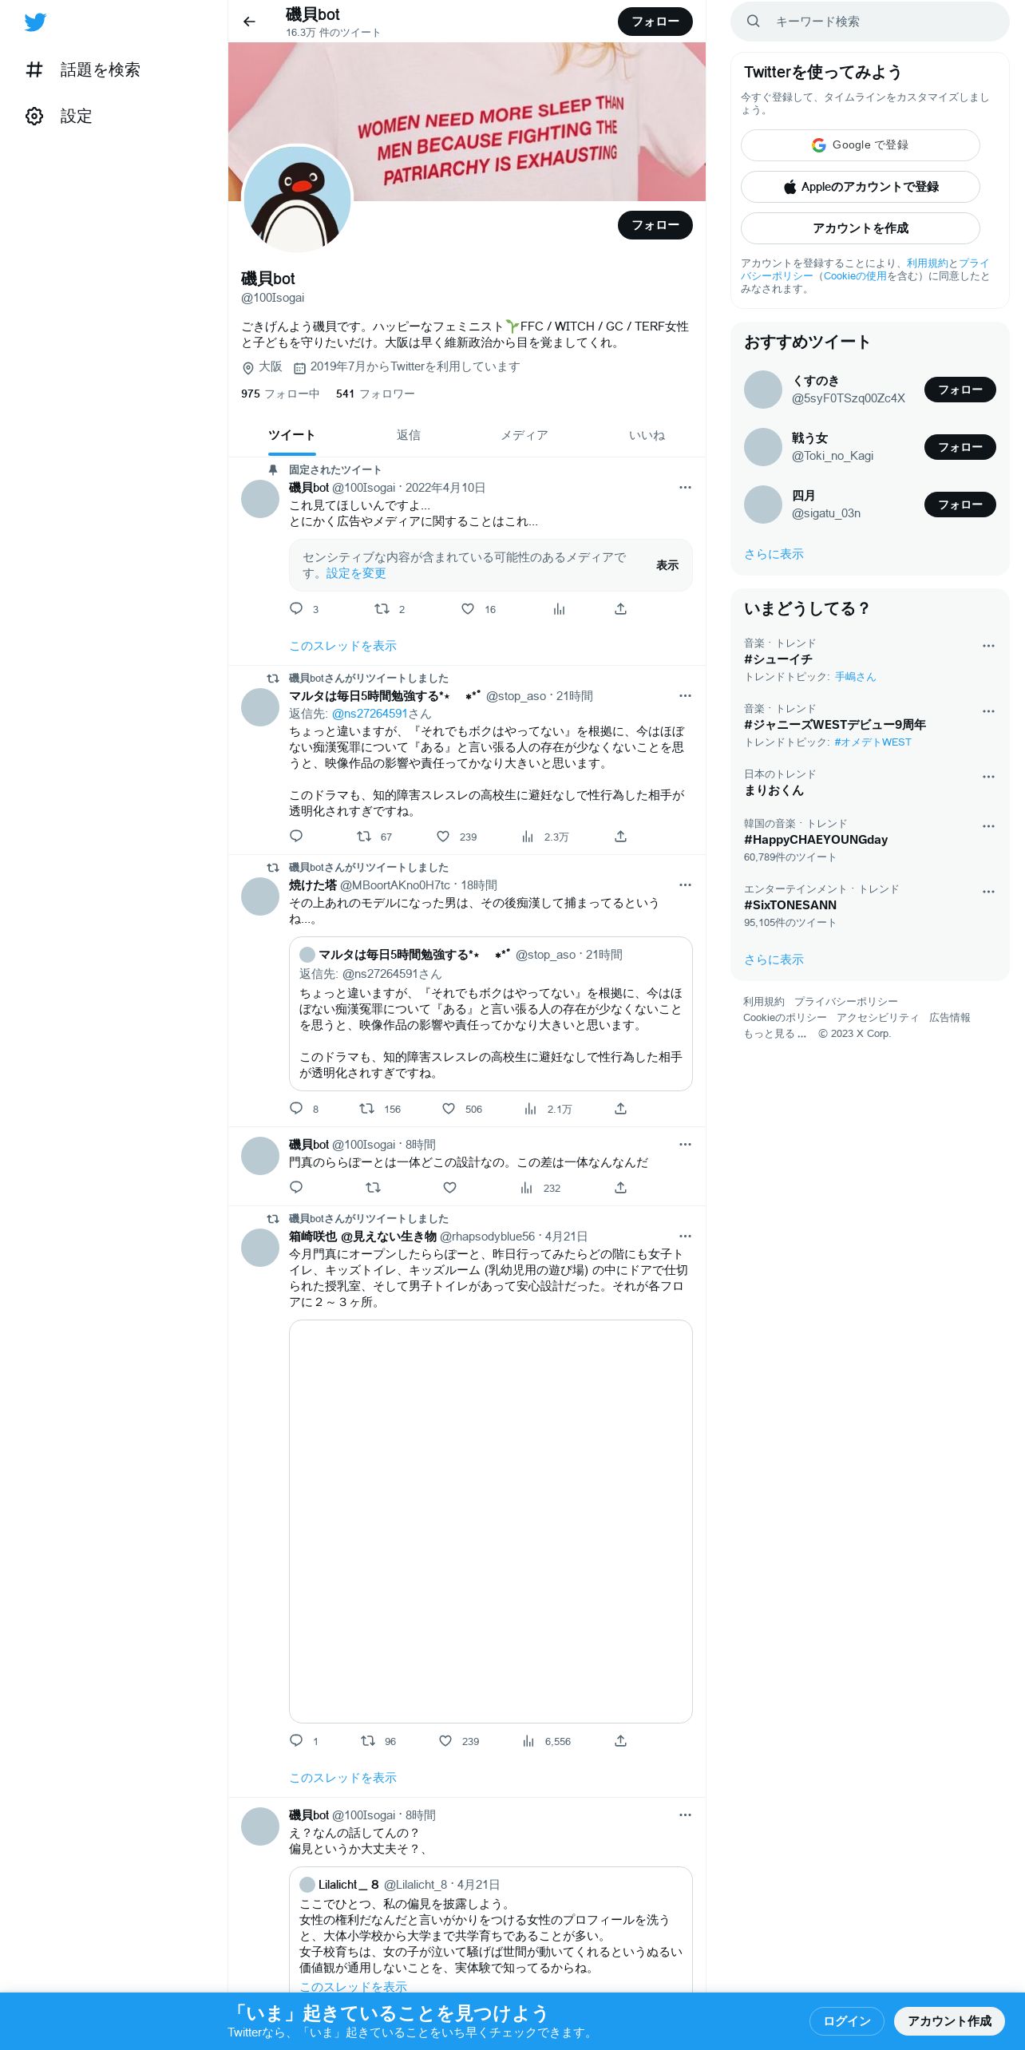Viewport: 1025px width, 2050px height.
Task: Like 箱崎咲也 tweet with 239 likes
Action: click(445, 1740)
